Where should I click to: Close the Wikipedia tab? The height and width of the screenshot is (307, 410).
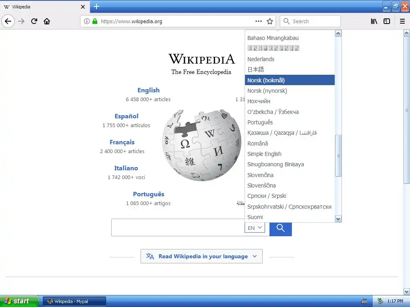[82, 7]
